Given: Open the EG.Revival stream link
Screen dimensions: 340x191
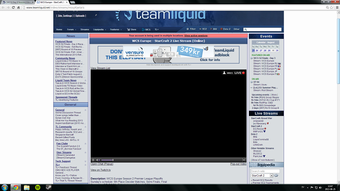Looking at the screenshot, I should click(258, 129).
